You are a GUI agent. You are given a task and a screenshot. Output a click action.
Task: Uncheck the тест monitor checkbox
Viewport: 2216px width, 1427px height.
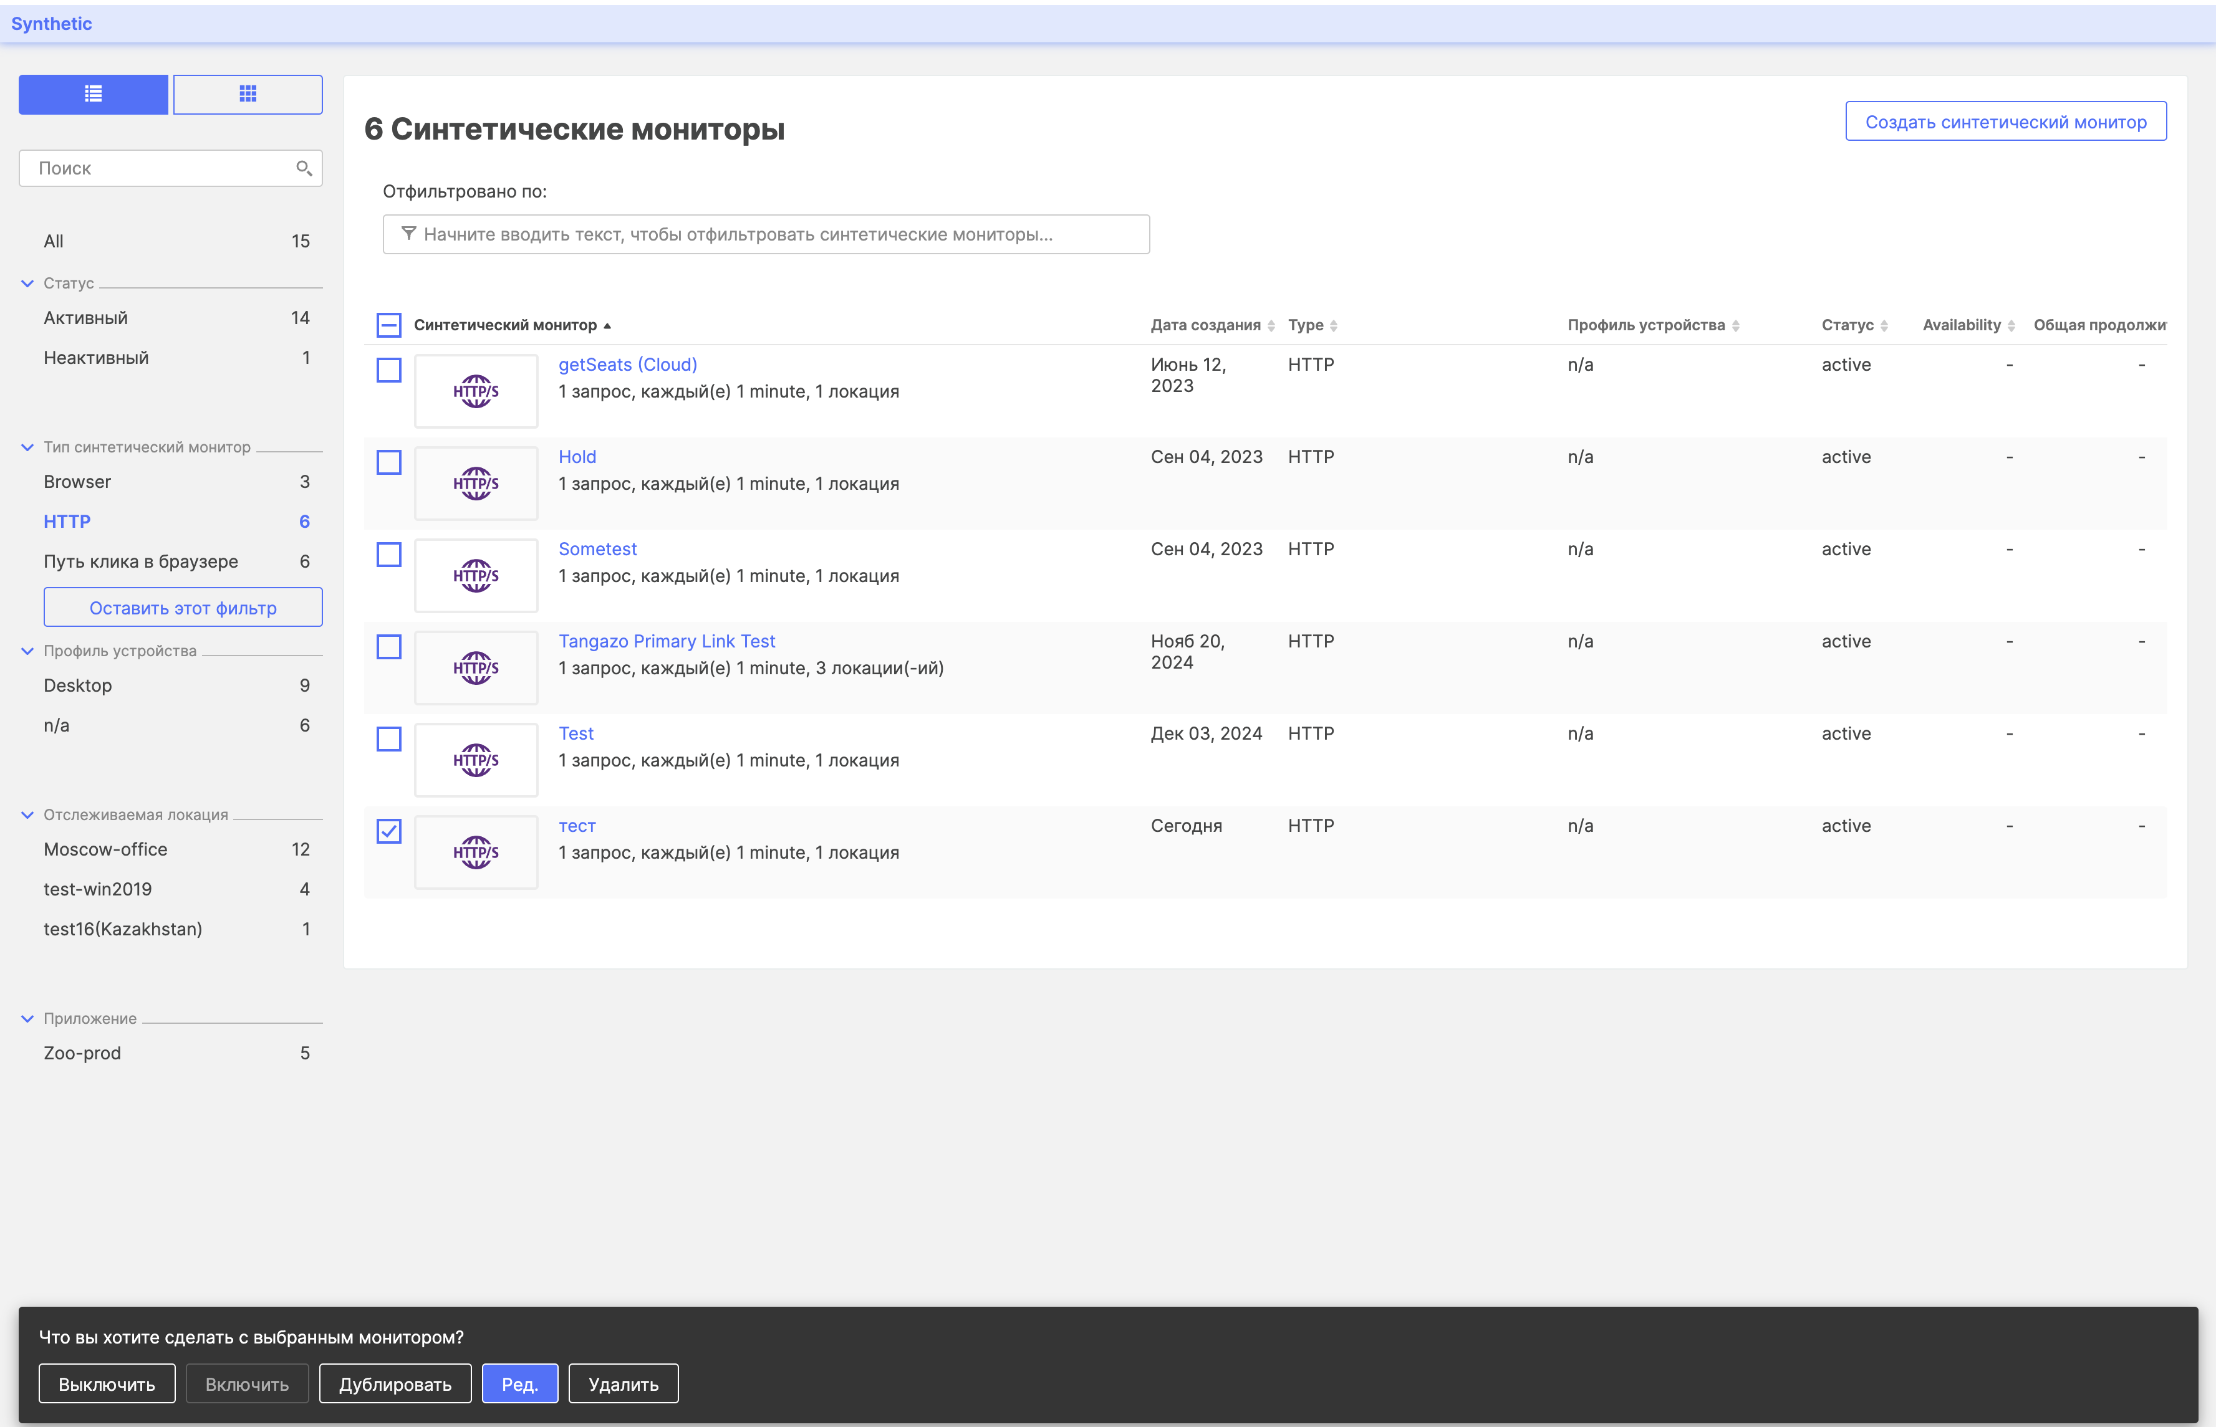pos(388,831)
